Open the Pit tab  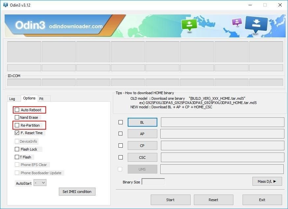coord(41,99)
